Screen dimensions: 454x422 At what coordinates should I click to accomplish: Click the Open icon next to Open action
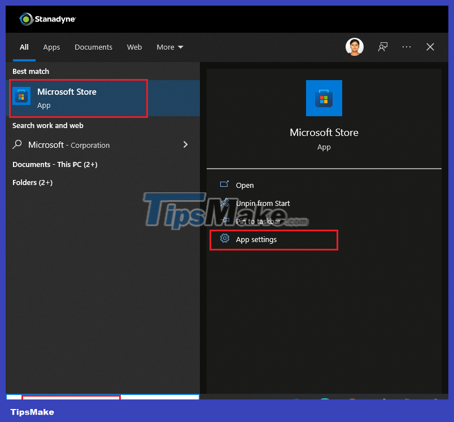click(225, 184)
